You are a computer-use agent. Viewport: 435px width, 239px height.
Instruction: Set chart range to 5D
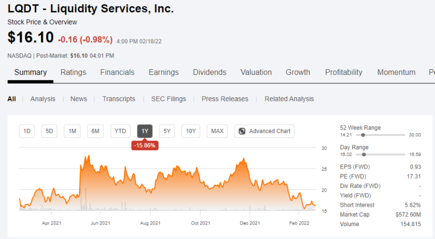click(x=49, y=131)
